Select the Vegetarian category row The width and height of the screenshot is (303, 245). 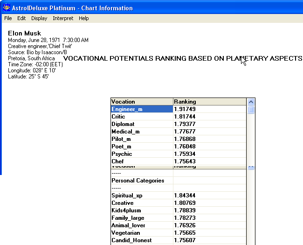[x=179, y=233]
